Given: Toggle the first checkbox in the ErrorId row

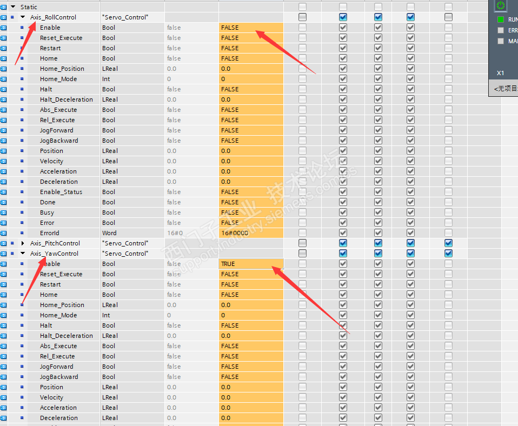Looking at the screenshot, I should tap(302, 233).
